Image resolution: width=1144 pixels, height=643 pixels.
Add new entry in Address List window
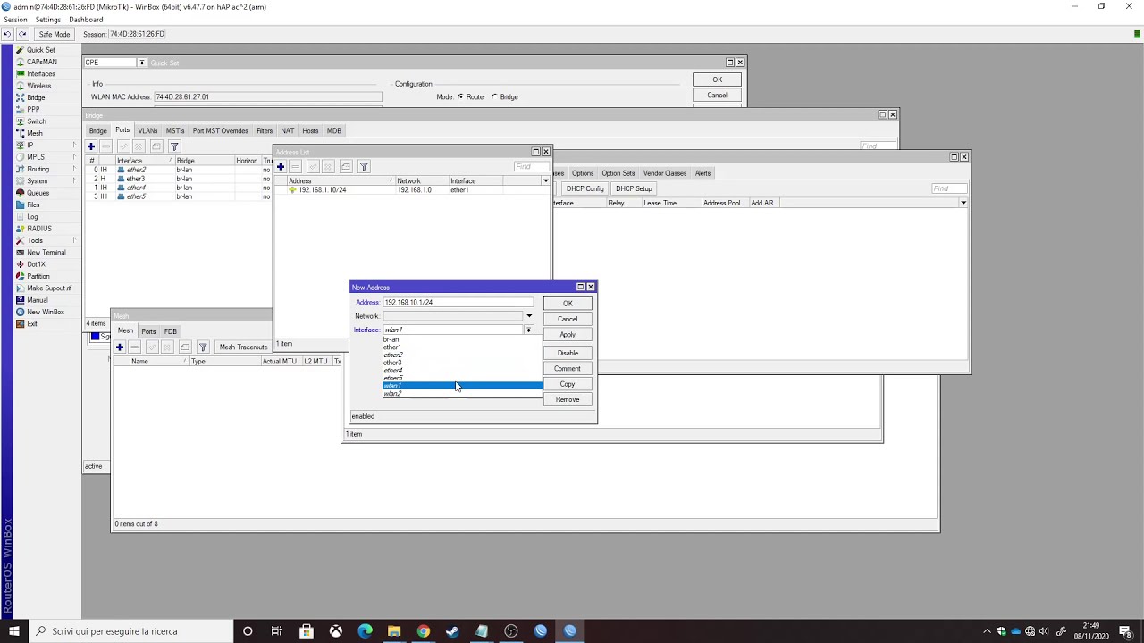281,167
